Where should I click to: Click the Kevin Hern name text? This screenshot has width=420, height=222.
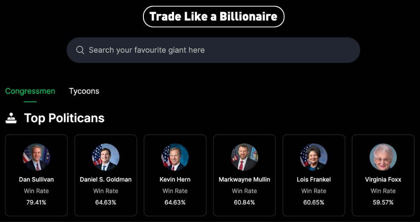(175, 179)
